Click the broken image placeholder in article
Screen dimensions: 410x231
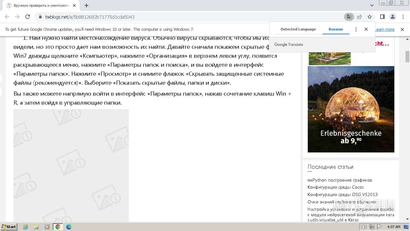71,165
